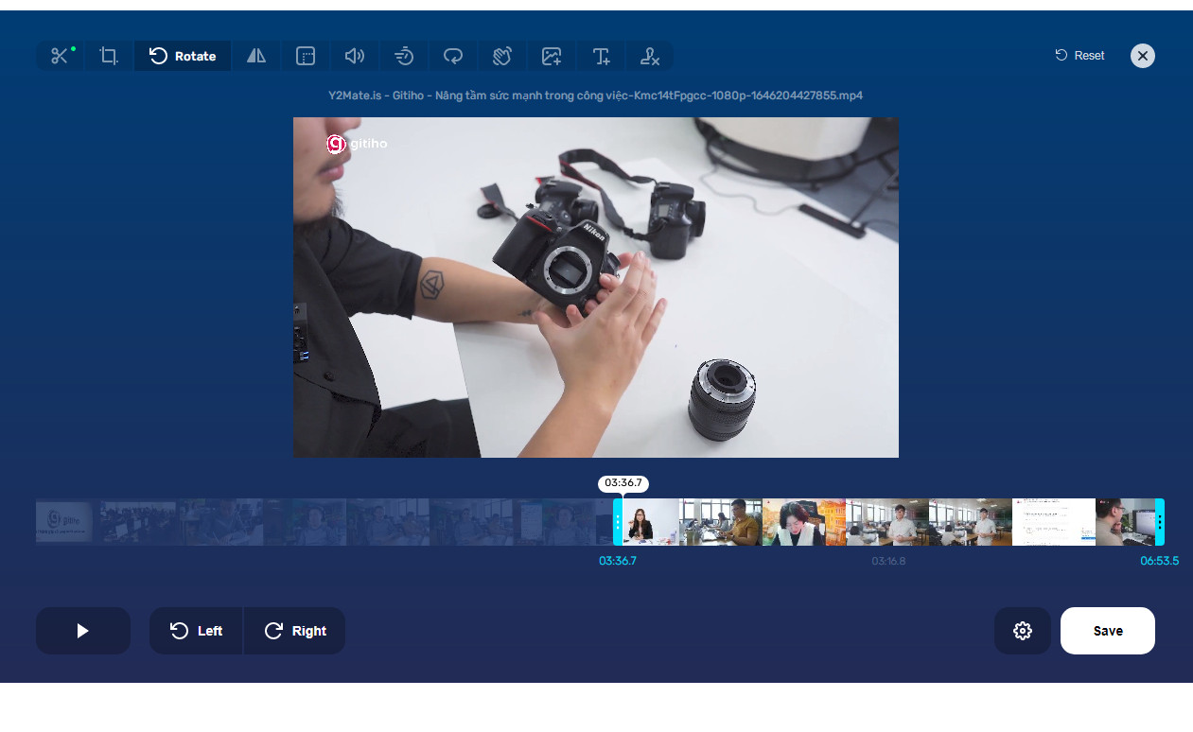Screen dimensions: 1193x732
Task: Open the Add image tool
Action: [x=552, y=56]
